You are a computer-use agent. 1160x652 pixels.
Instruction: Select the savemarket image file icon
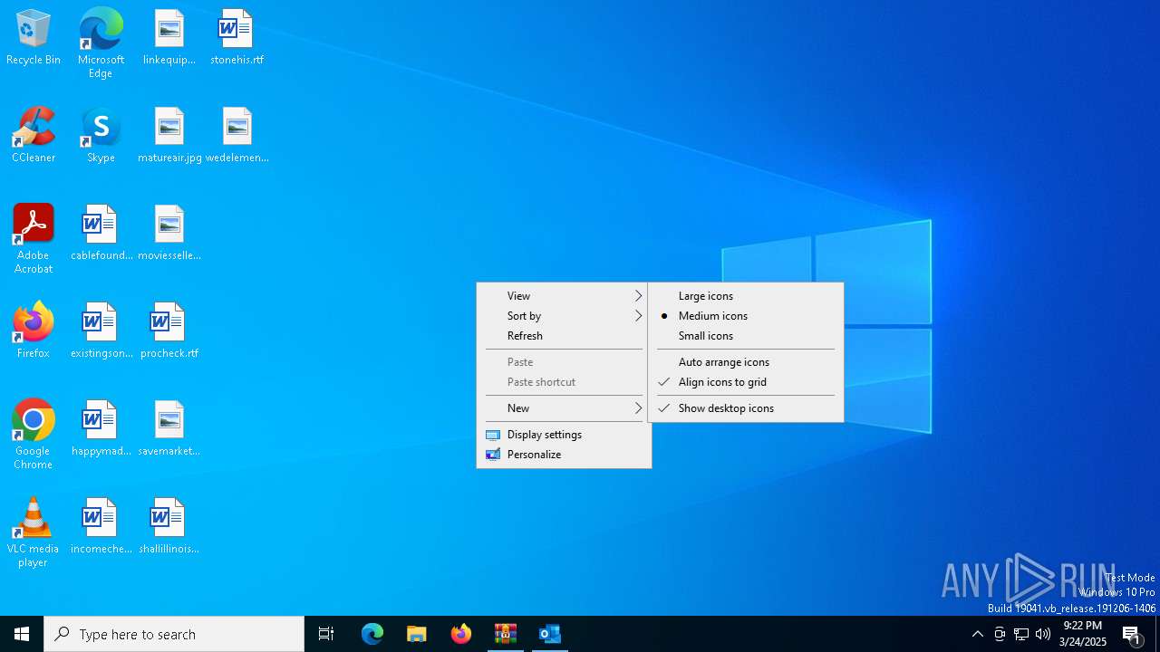tap(169, 428)
